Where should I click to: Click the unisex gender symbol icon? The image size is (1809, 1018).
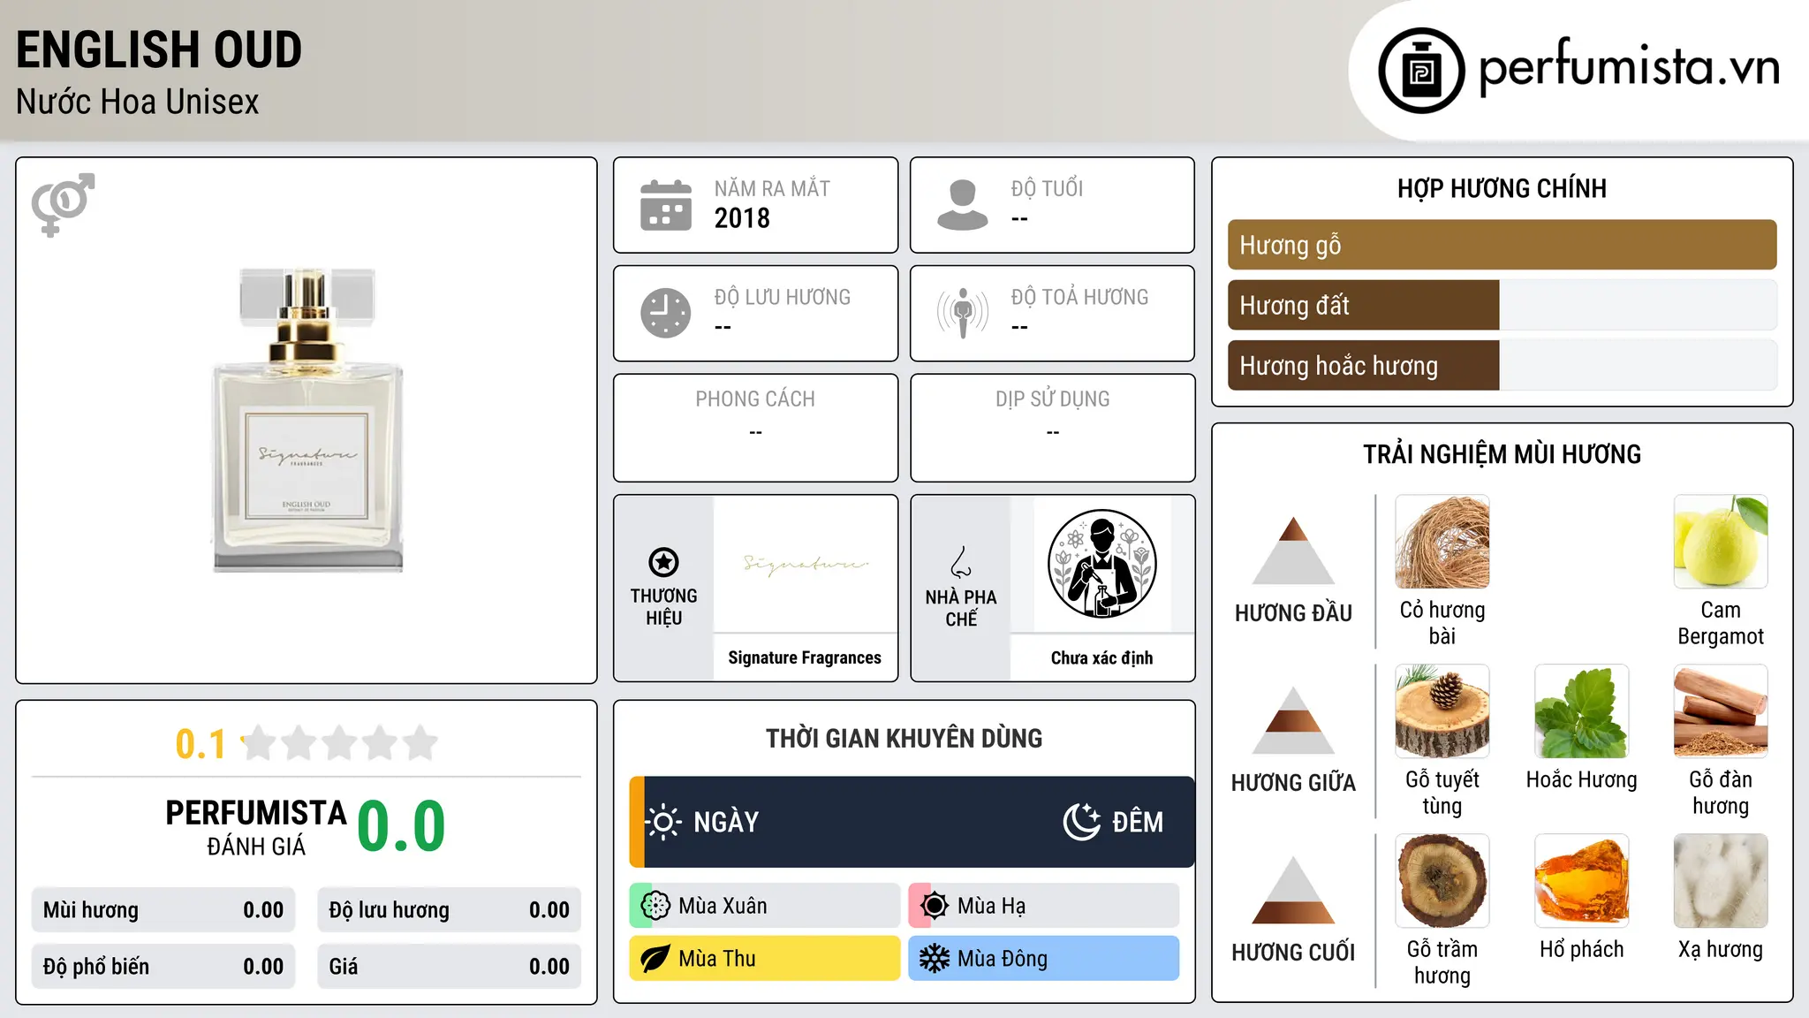[x=63, y=204]
